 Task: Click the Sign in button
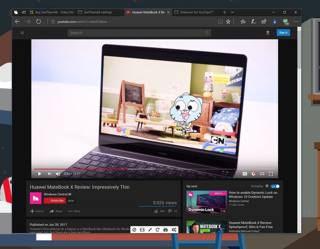tap(283, 32)
